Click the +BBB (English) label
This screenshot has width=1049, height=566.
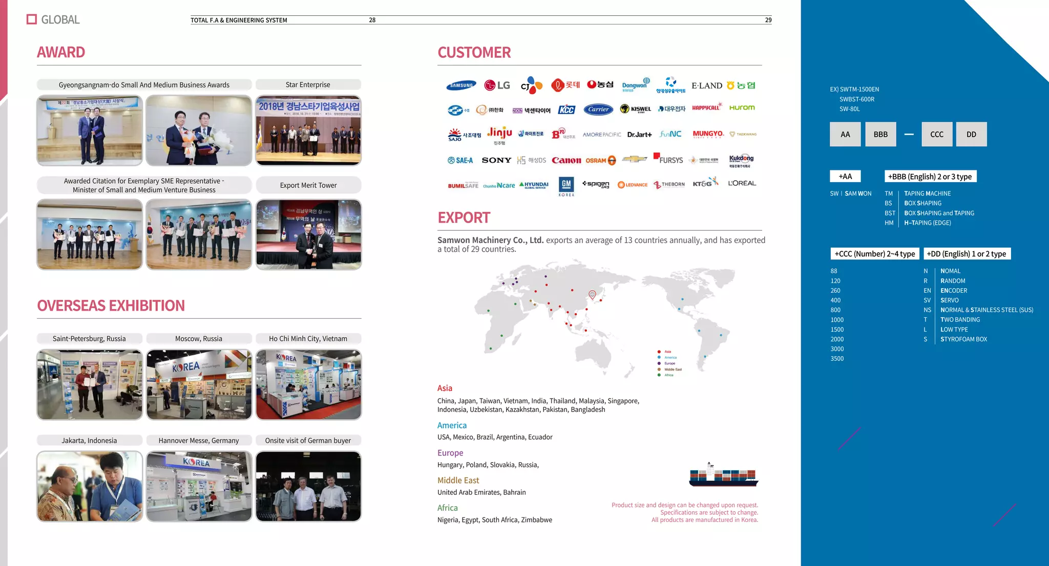click(930, 177)
